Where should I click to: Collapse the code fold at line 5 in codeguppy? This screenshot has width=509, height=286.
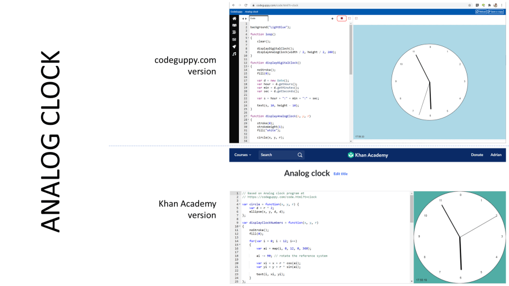click(249, 38)
